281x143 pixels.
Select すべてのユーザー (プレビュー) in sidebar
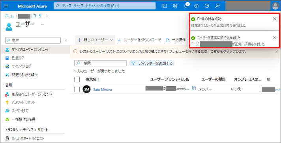coord(35,50)
